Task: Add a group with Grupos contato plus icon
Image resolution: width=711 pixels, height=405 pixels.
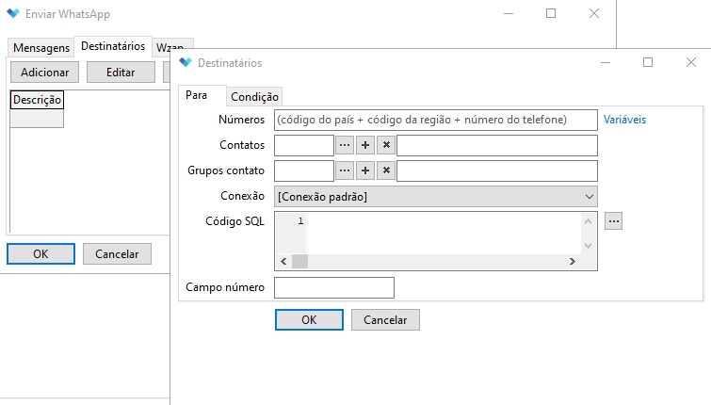Action: point(365,170)
